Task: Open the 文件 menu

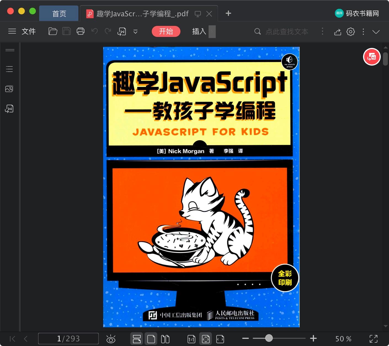Action: [x=29, y=31]
